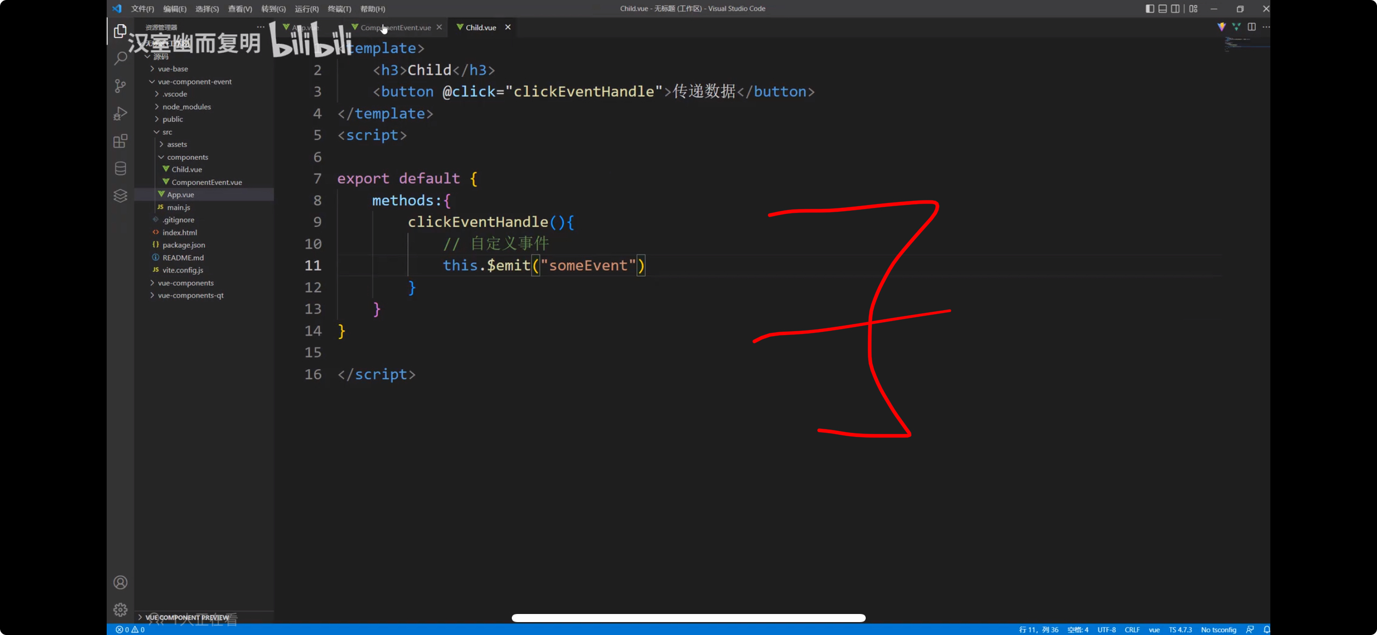Screen dimensions: 1377x635
Task: Expand Vue Component Preview section
Action: 186,617
